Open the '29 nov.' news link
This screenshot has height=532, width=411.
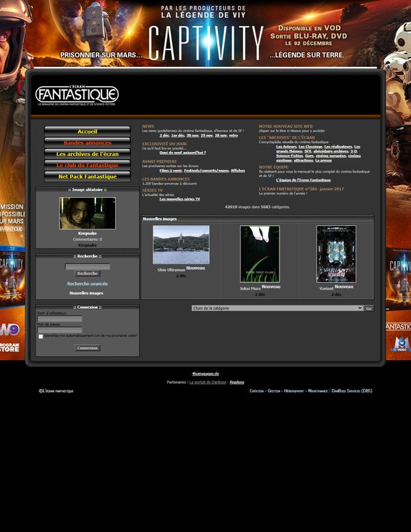[207, 136]
